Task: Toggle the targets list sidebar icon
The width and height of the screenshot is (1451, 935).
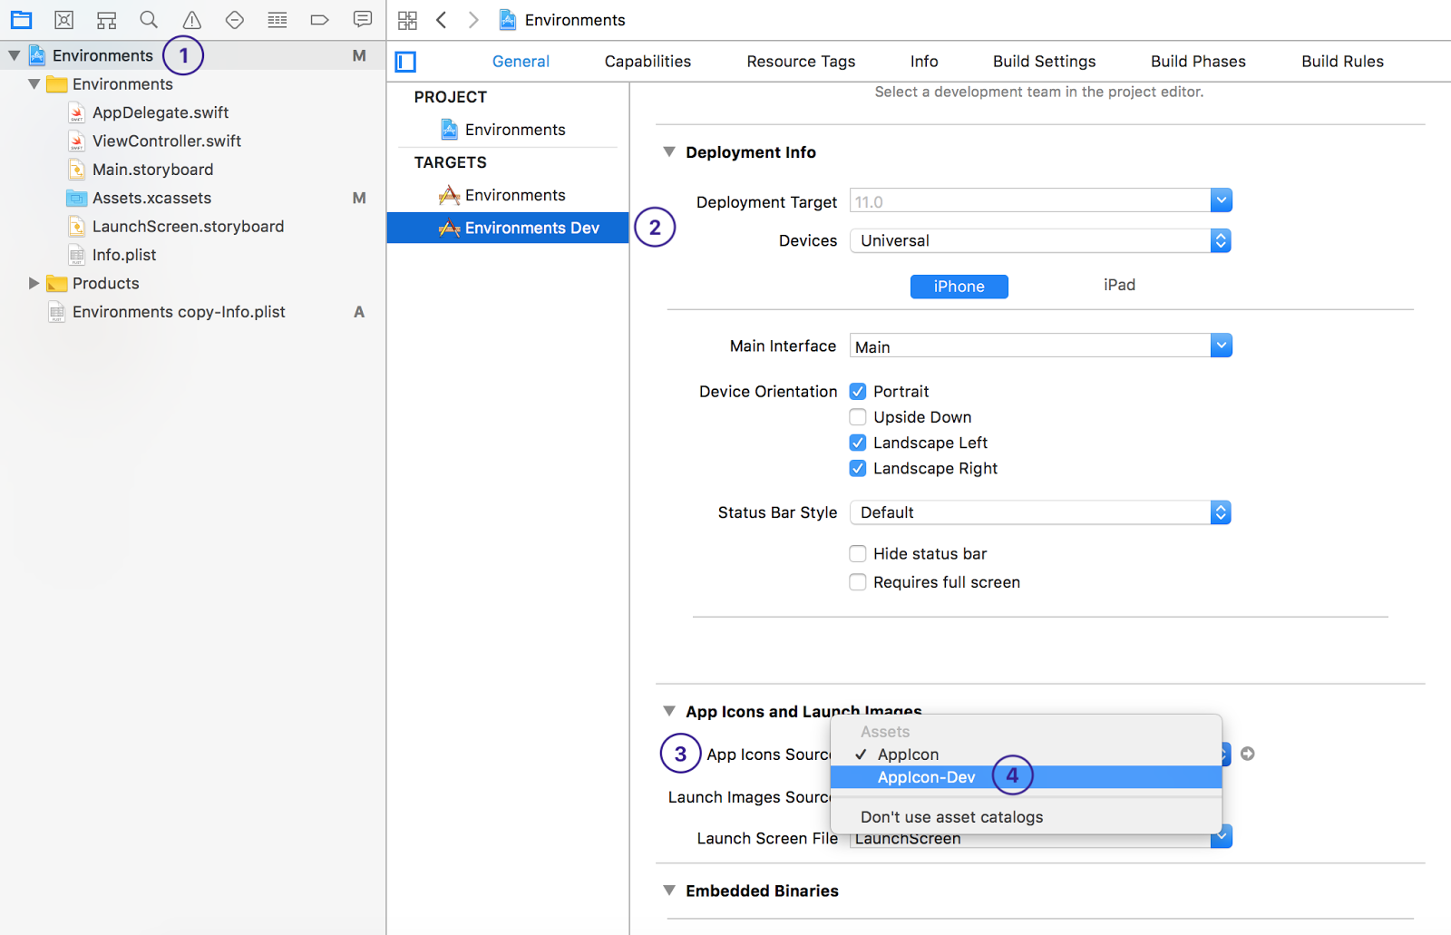Action: [405, 62]
